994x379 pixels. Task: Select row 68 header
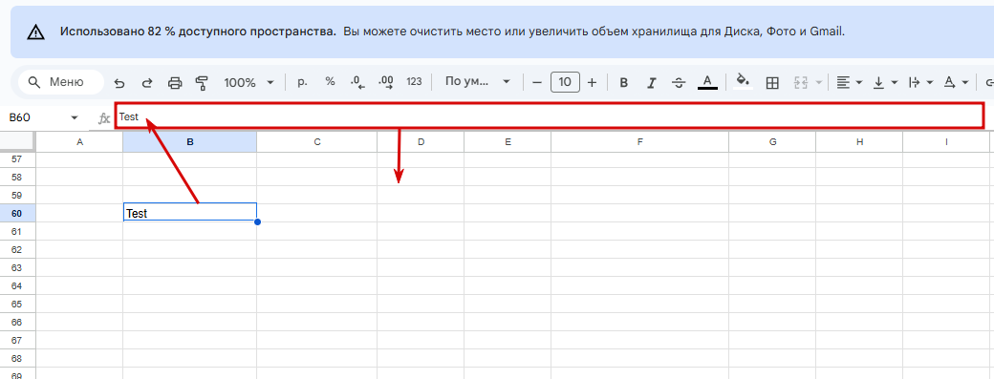[17, 359]
